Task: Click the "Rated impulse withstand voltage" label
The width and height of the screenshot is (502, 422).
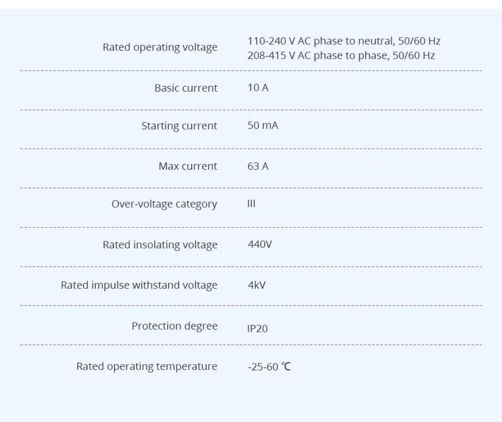Action: tap(139, 285)
